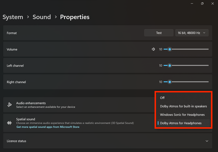This screenshot has height=152, width=218.
Task: Click the Volume slider handle
Action: pyautogui.click(x=170, y=49)
